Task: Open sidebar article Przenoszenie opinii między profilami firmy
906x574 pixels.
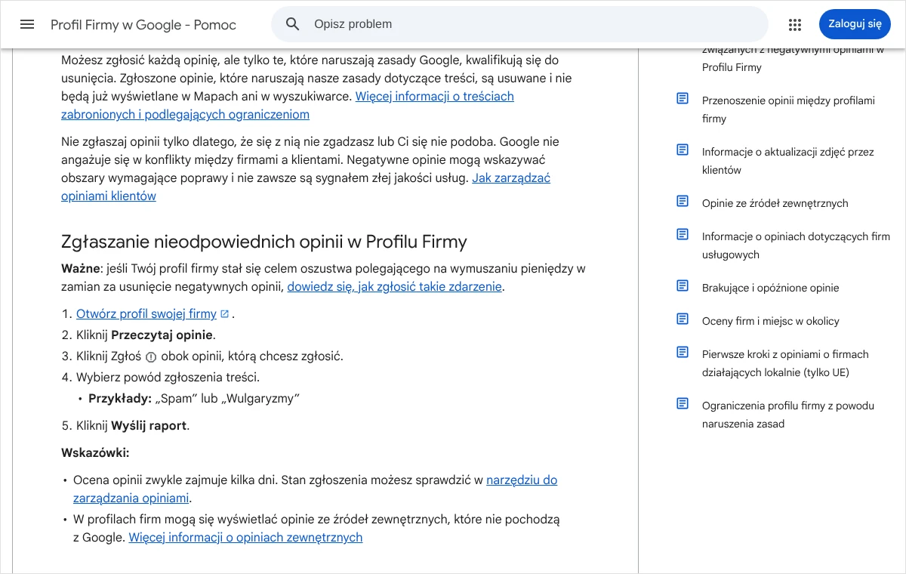Action: click(x=788, y=110)
